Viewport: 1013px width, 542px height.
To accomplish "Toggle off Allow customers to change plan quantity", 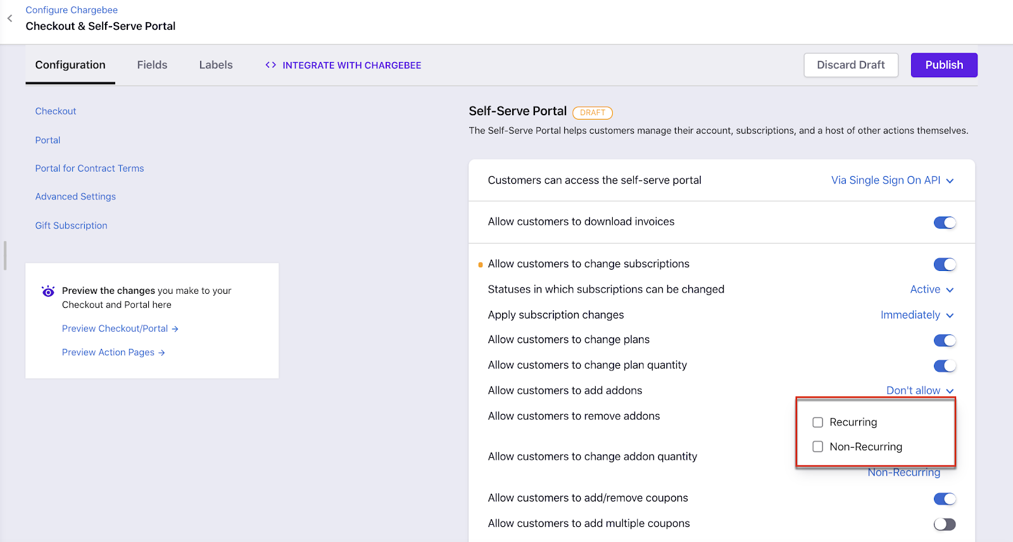I will pos(944,366).
